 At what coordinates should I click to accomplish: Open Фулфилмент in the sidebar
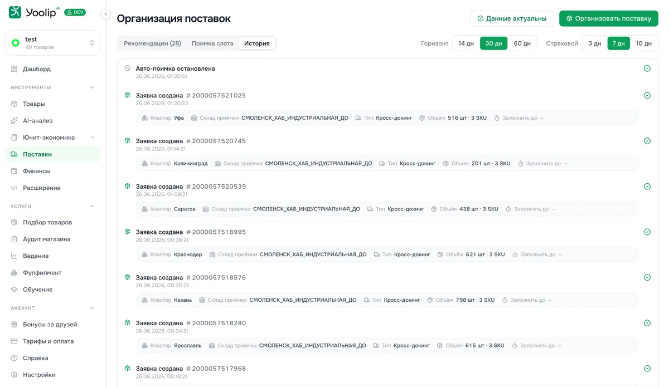(x=53, y=273)
